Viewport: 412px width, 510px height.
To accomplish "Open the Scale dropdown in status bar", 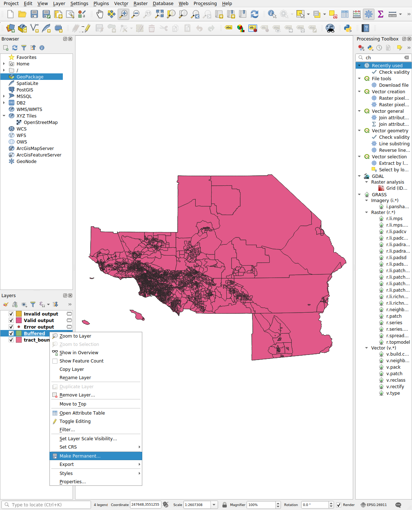I will tap(214, 505).
